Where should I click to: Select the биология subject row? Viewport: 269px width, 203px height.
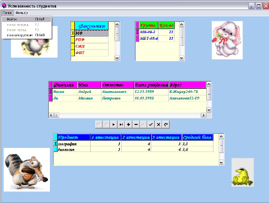pyautogui.click(x=135, y=149)
